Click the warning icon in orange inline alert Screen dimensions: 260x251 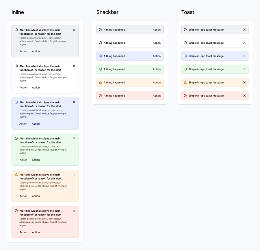[16, 174]
